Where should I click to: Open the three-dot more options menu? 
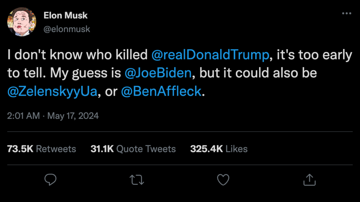pyautogui.click(x=346, y=13)
